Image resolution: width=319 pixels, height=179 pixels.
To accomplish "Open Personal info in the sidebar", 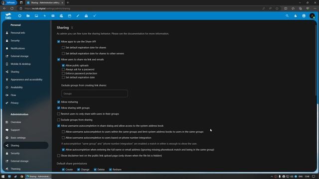I will coord(26,33).
